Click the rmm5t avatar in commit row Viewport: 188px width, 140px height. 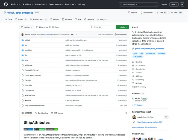tap(22, 34)
